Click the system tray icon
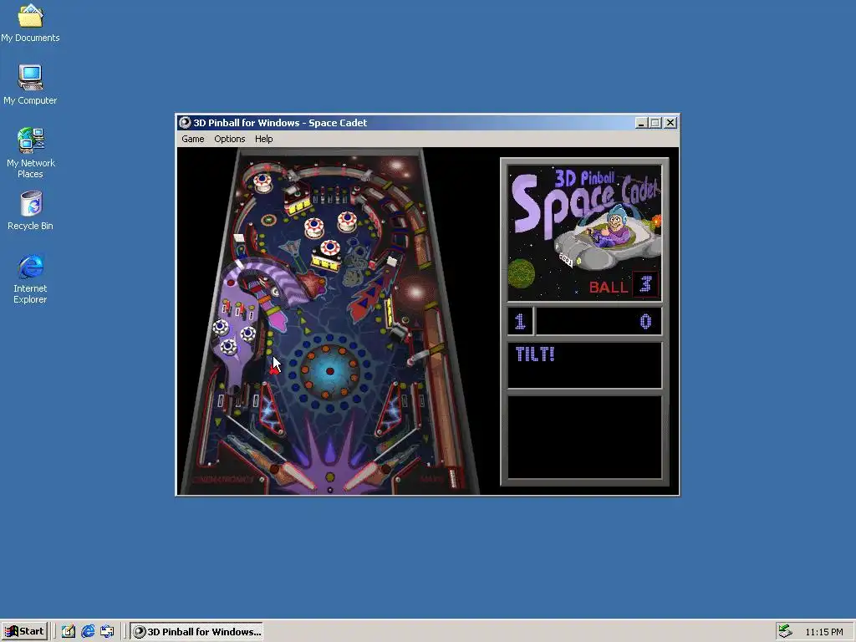Screen dimensions: 856x642 [784, 631]
